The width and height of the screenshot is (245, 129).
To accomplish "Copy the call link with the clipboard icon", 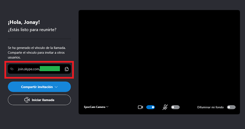I will pyautogui.click(x=67, y=69).
